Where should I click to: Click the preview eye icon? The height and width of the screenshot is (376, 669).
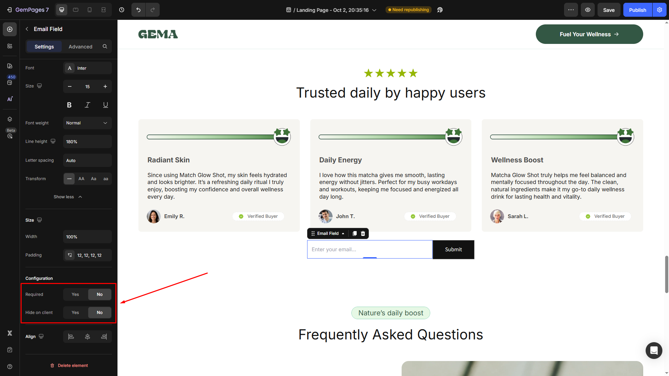[588, 10]
